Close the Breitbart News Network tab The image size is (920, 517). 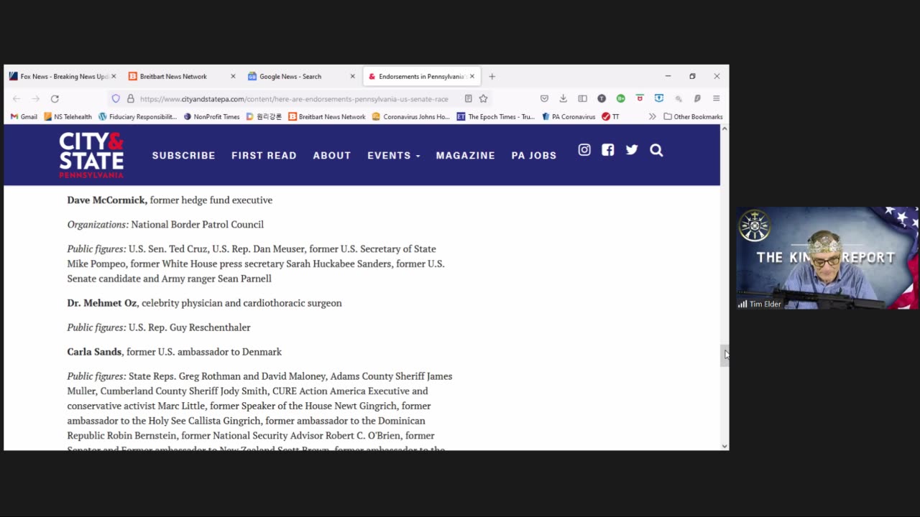click(x=233, y=76)
